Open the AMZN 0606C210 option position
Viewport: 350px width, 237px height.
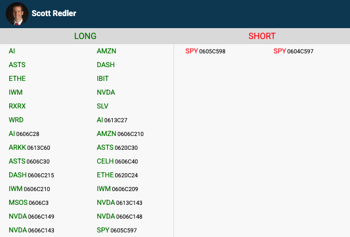120,134
